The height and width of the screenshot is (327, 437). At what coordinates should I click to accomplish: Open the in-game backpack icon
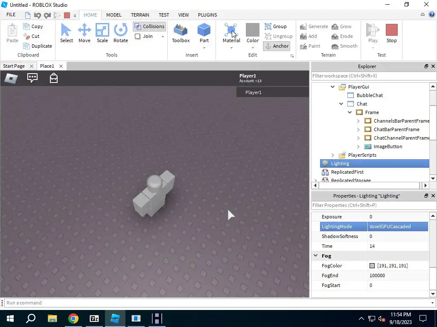tap(54, 78)
